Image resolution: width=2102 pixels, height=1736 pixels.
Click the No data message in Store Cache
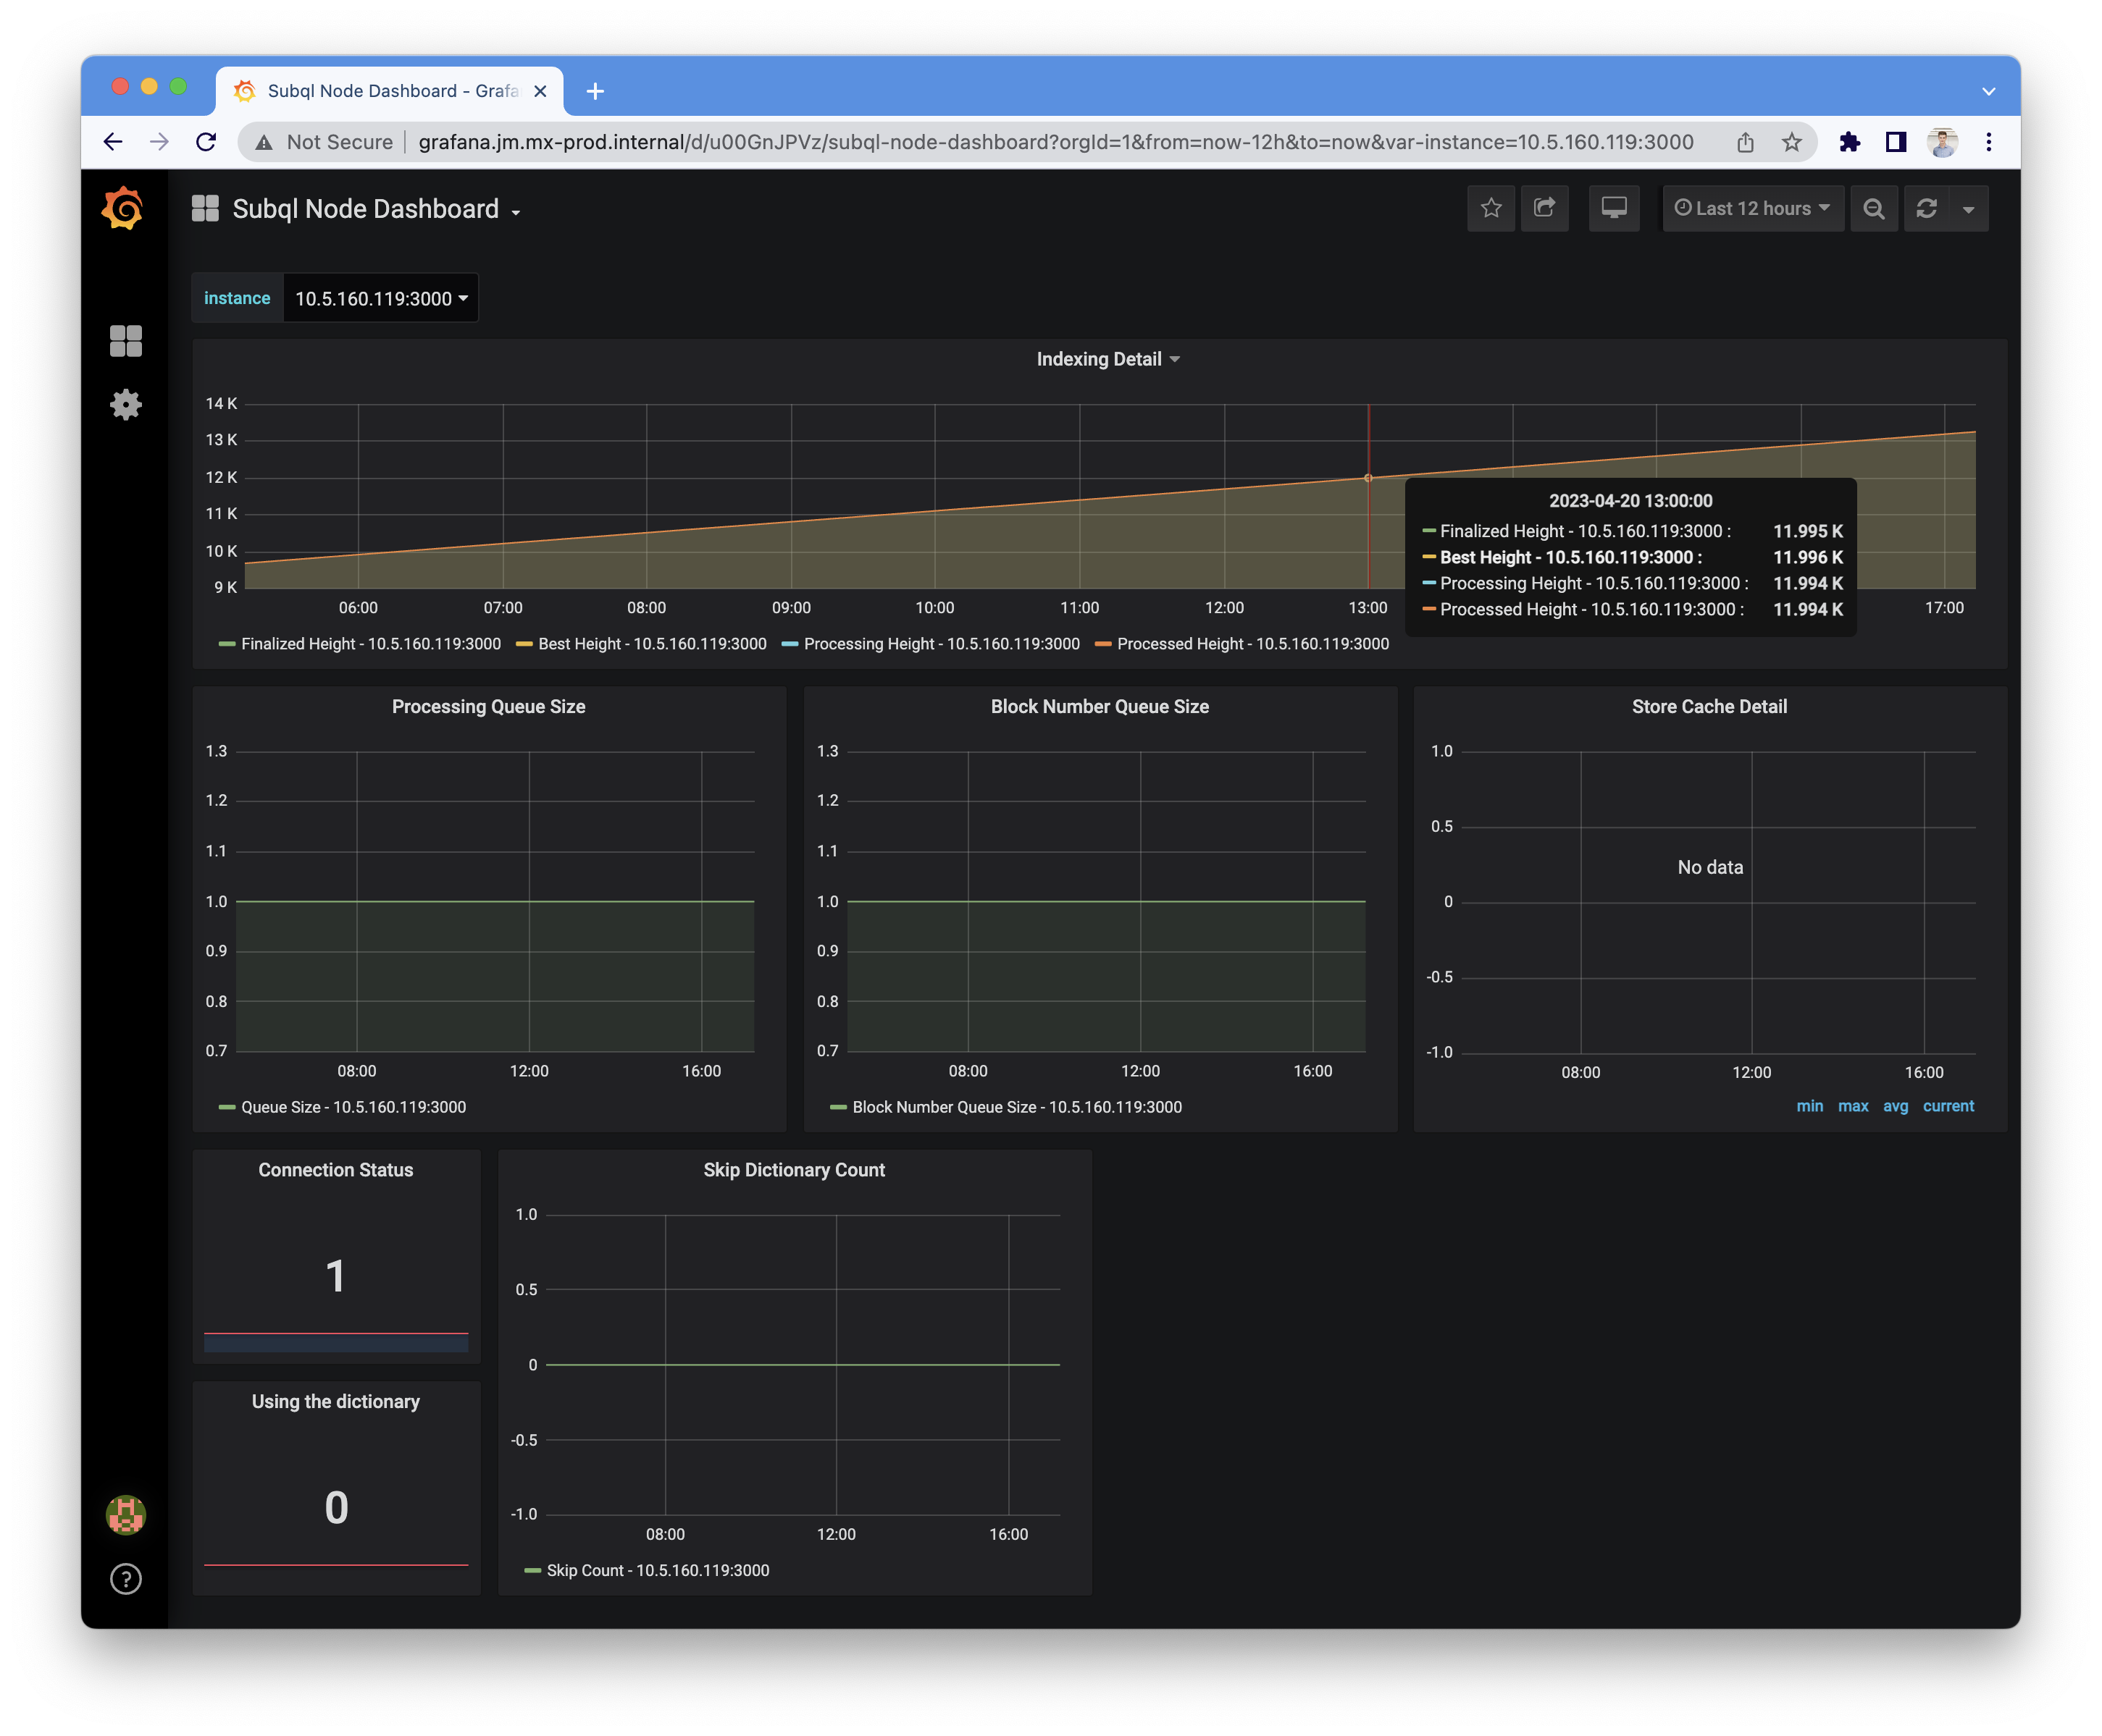click(1710, 867)
